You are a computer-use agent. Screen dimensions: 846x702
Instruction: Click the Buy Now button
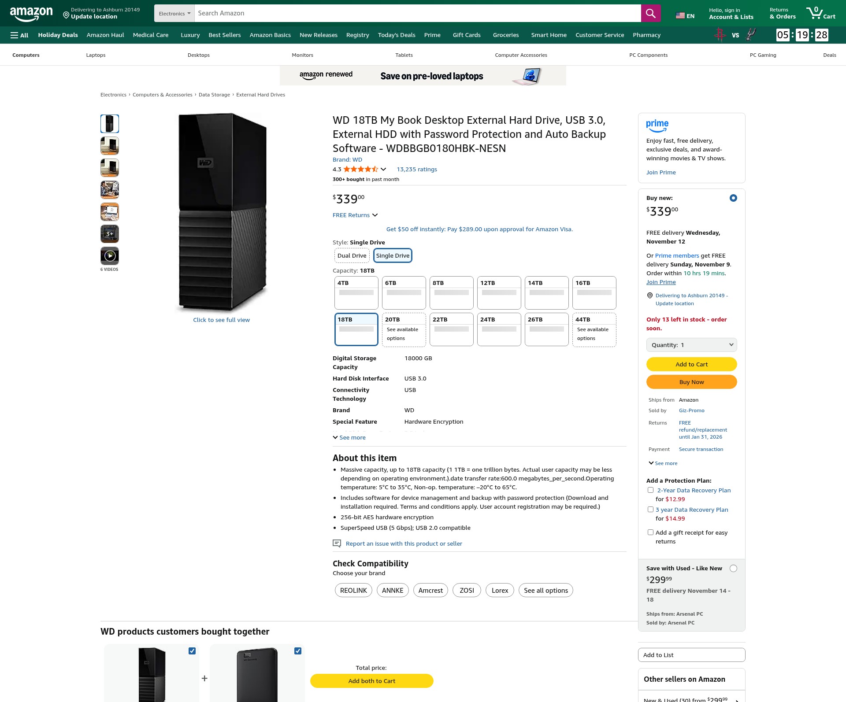point(692,382)
